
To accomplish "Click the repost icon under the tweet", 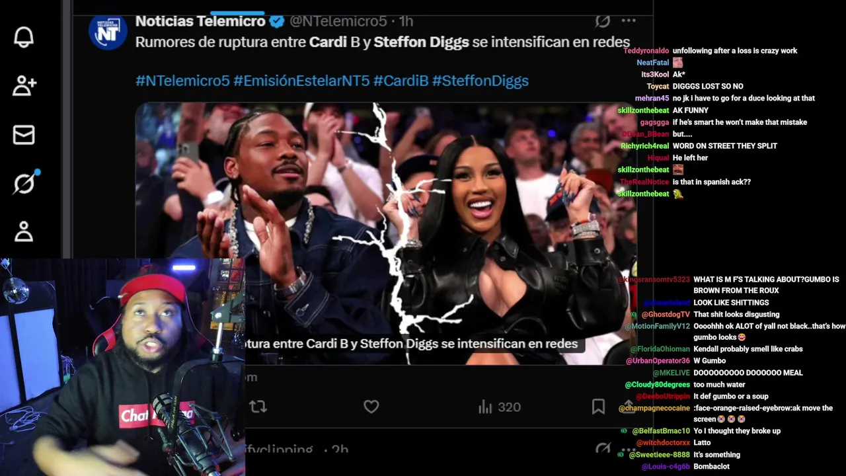I will [x=258, y=407].
